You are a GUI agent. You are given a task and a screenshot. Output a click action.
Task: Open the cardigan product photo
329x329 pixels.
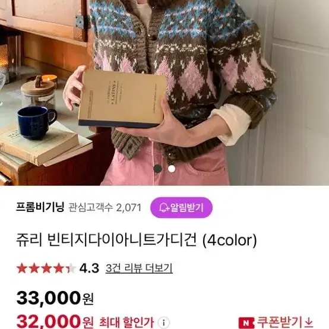164,93
